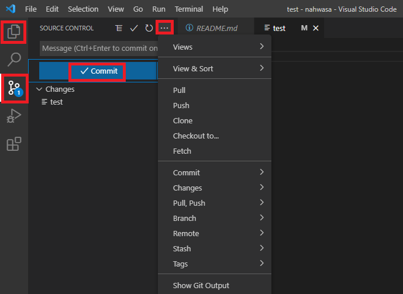The height and width of the screenshot is (294, 403).
Task: Select the test file under Changes
Action: 93,102
